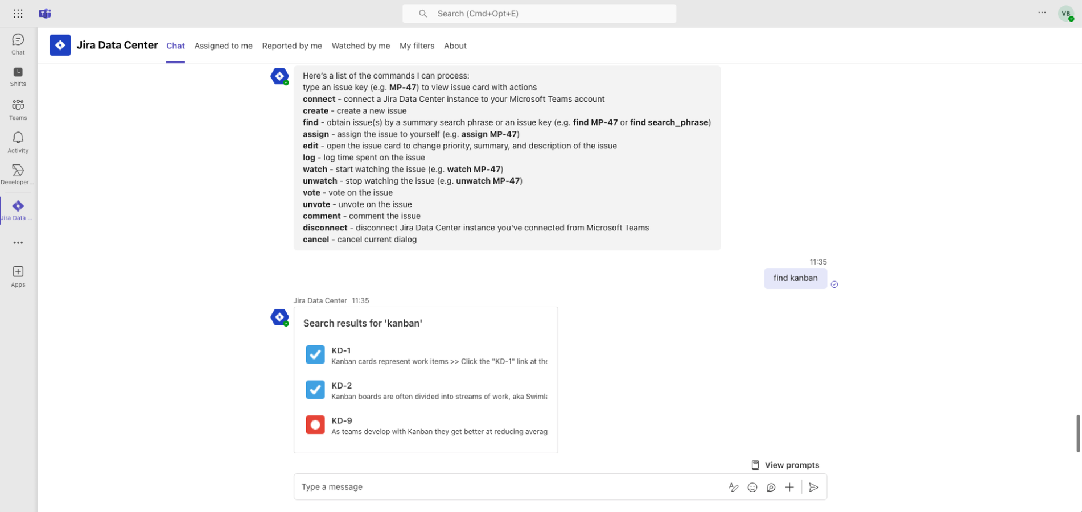The image size is (1082, 512).
Task: Click the 'connect' command description line
Action: coord(454,99)
